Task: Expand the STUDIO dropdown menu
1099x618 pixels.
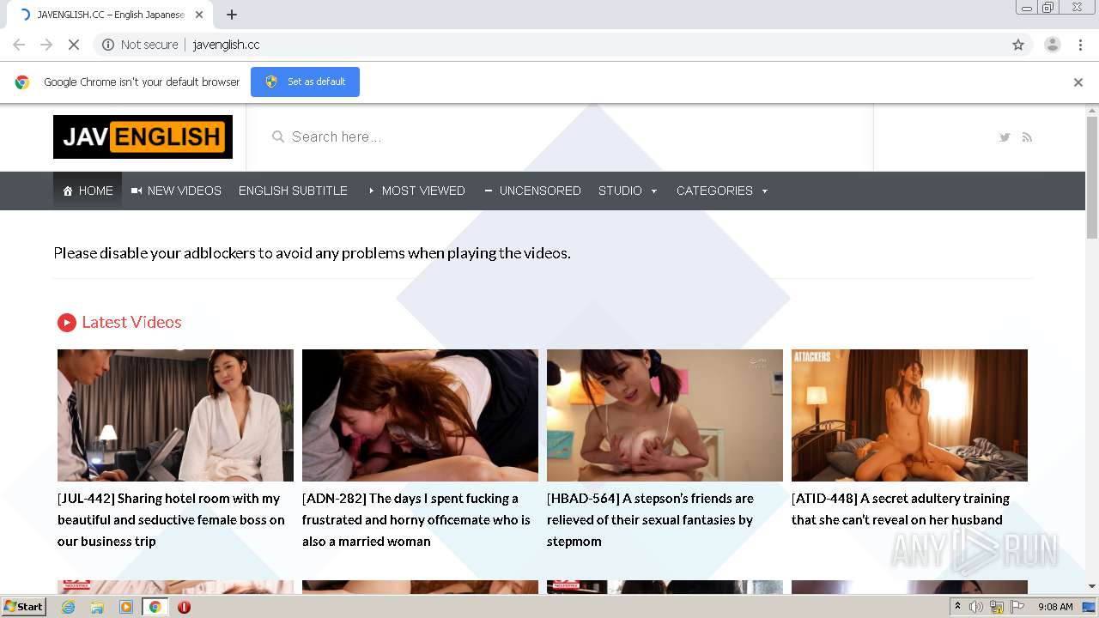Action: [628, 191]
